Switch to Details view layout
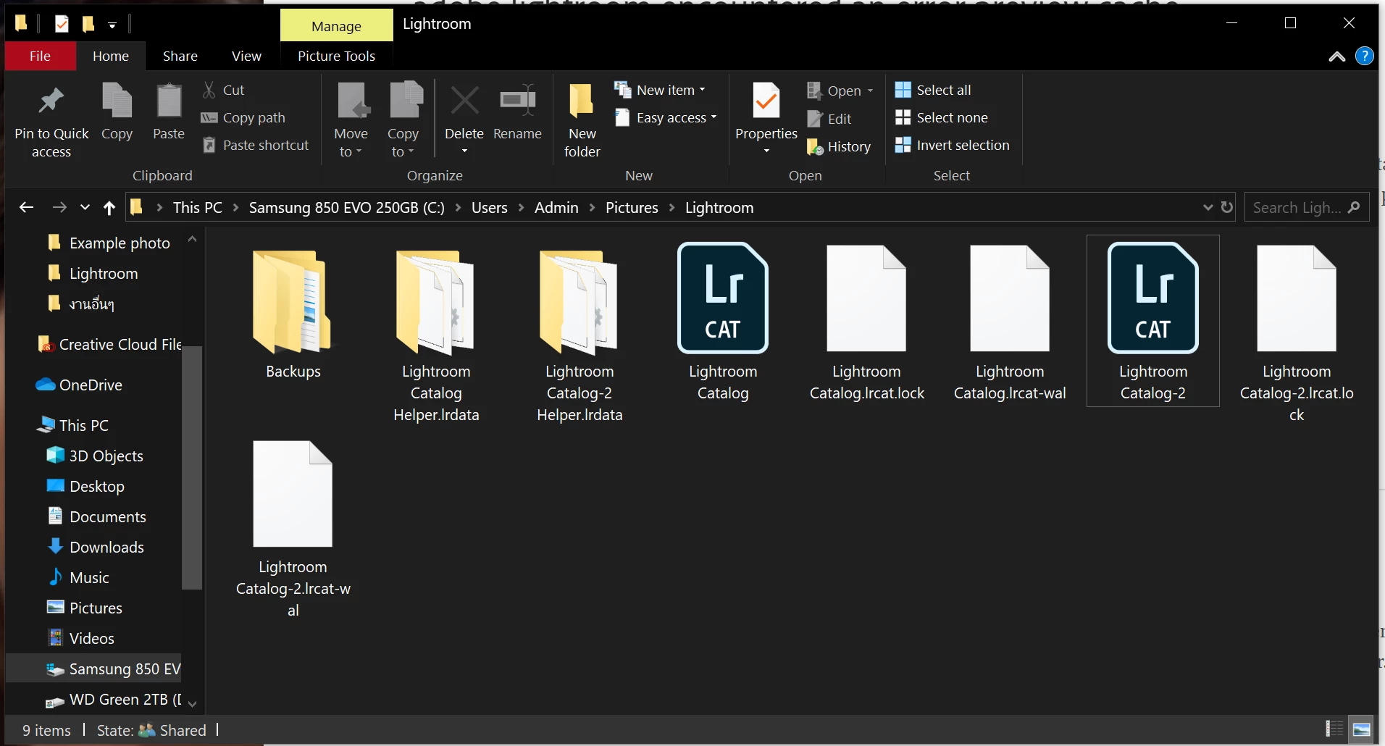1385x746 pixels. (x=1334, y=729)
